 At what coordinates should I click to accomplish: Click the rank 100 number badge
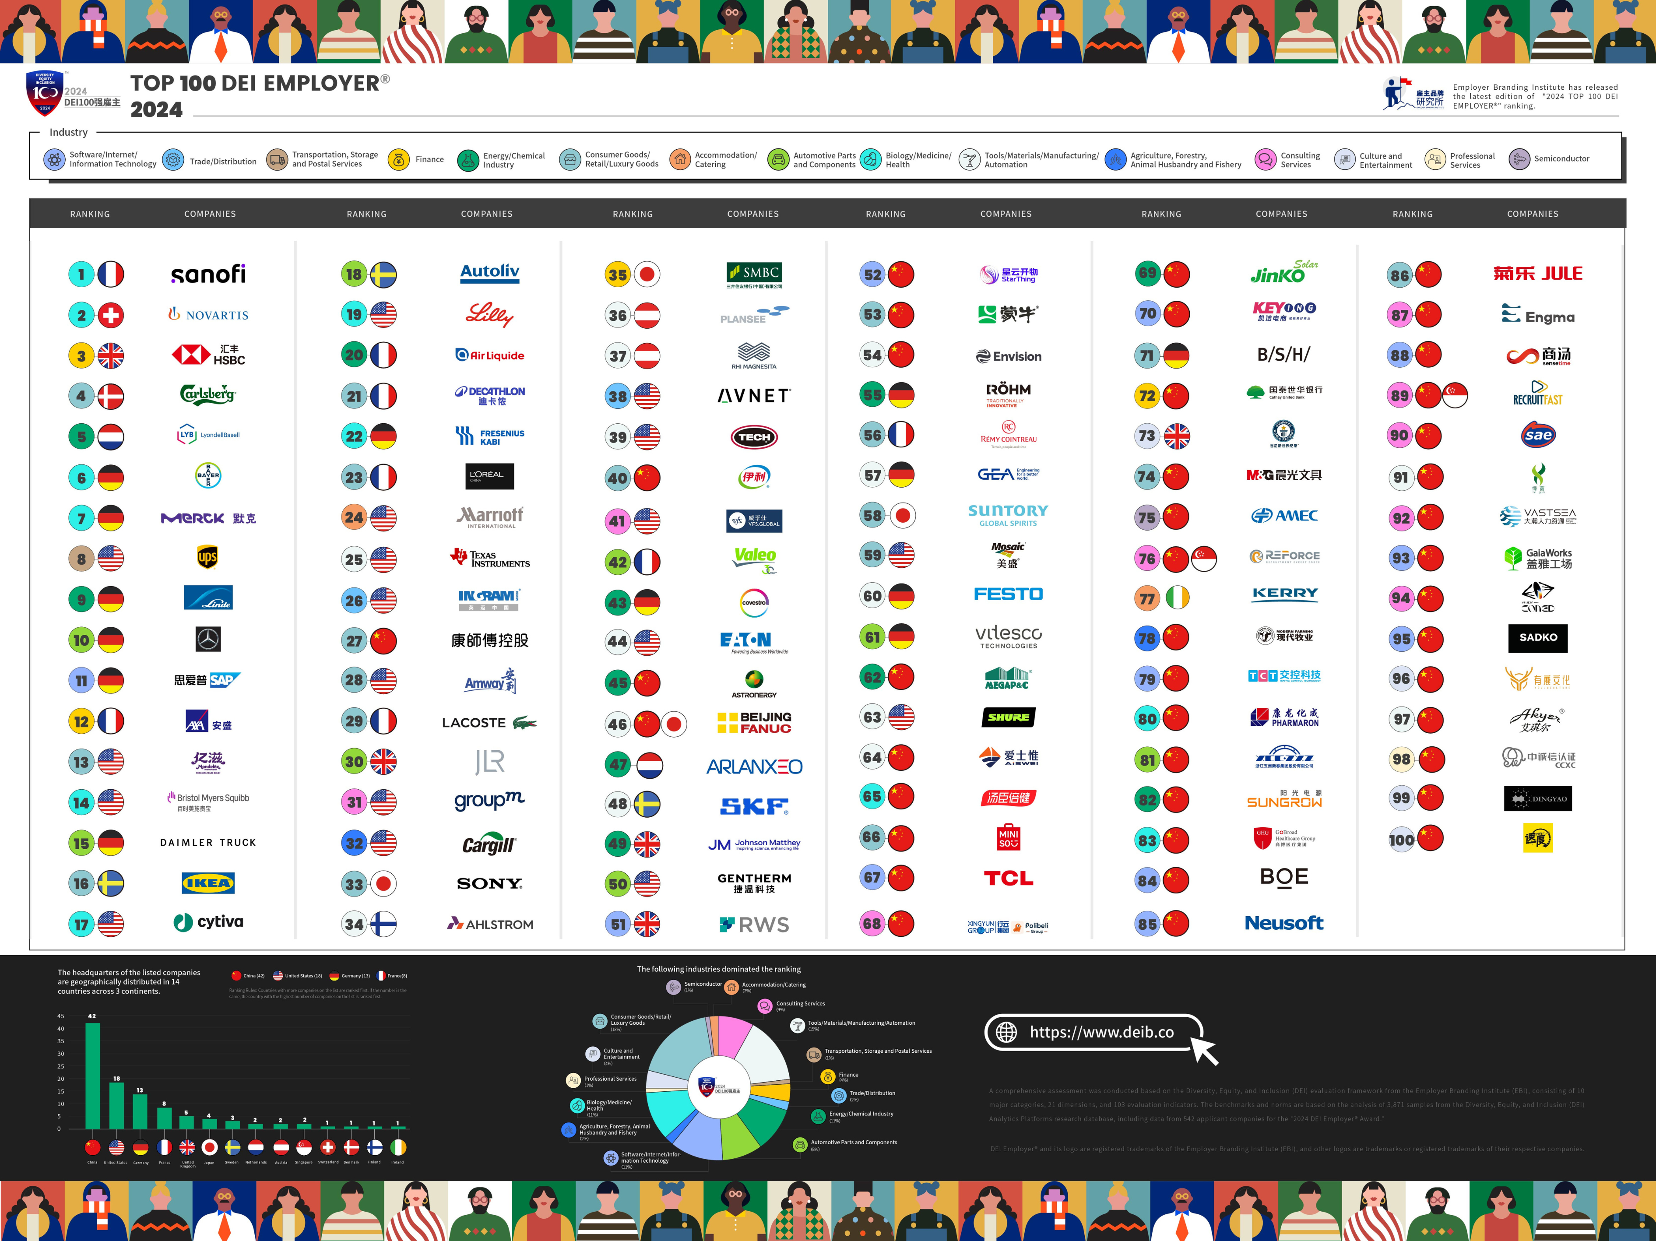(1401, 840)
